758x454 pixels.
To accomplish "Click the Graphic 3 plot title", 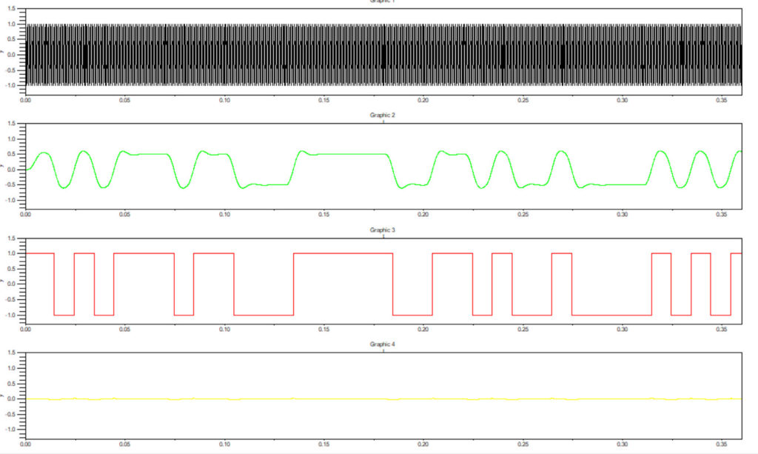I will (x=383, y=230).
